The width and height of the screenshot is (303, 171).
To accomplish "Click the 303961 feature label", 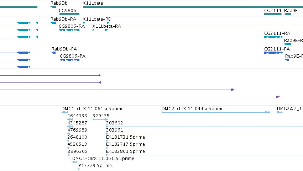I will tap(114, 130).
